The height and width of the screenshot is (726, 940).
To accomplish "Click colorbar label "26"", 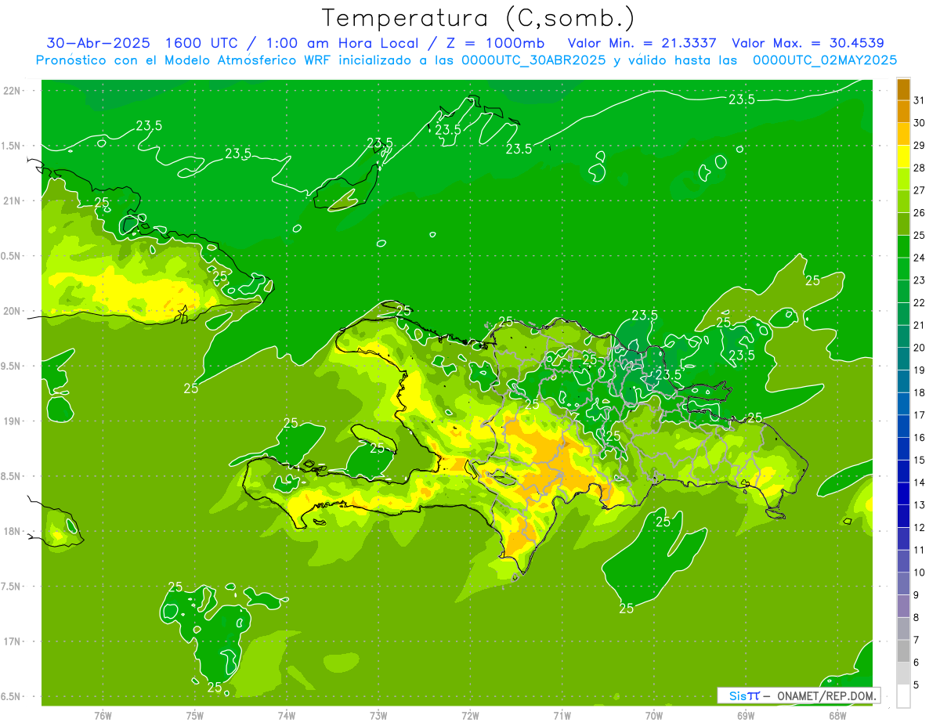I will point(920,213).
